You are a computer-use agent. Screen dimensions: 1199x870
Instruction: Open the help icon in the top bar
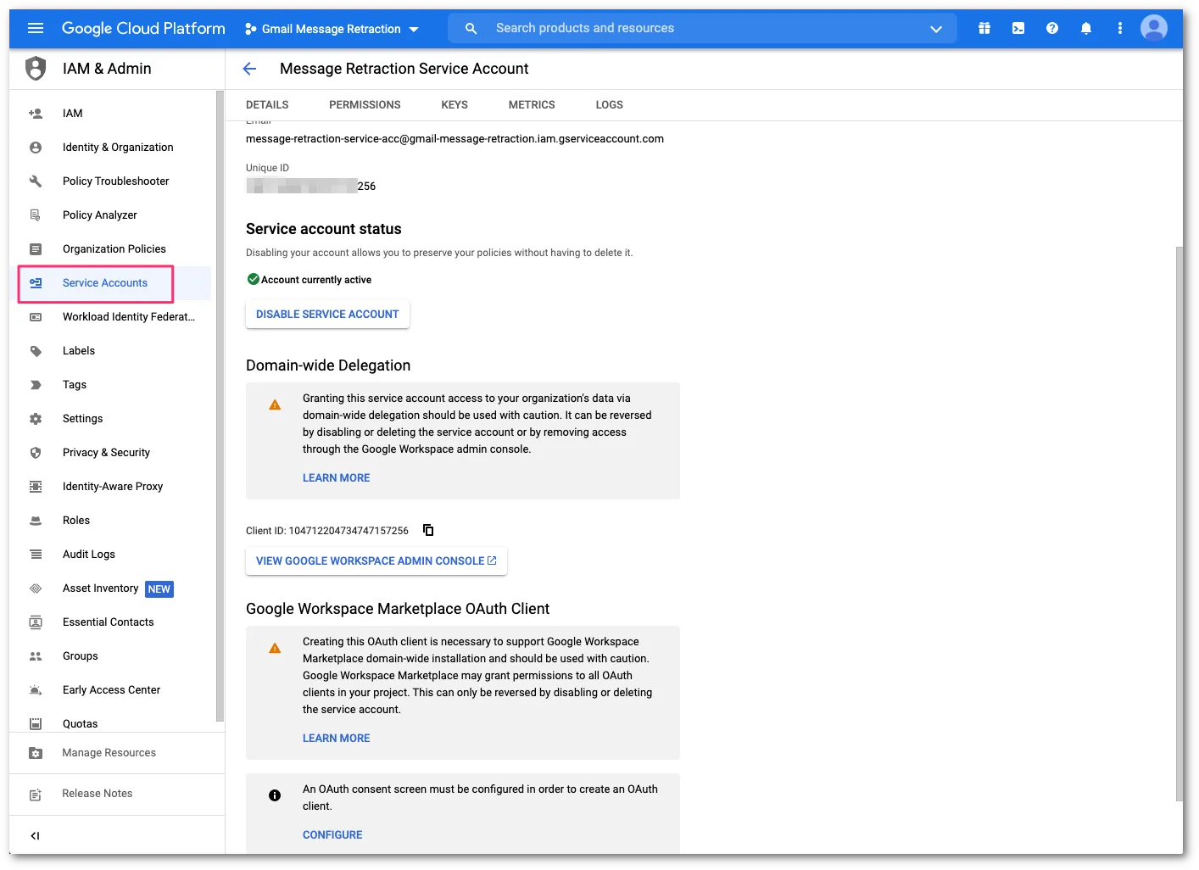tap(1052, 28)
